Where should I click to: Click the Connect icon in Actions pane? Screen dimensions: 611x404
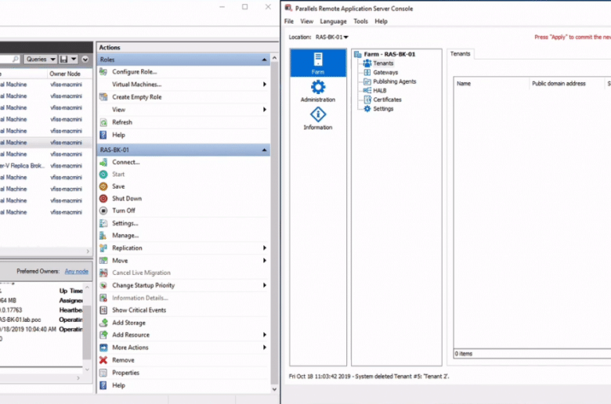point(103,162)
